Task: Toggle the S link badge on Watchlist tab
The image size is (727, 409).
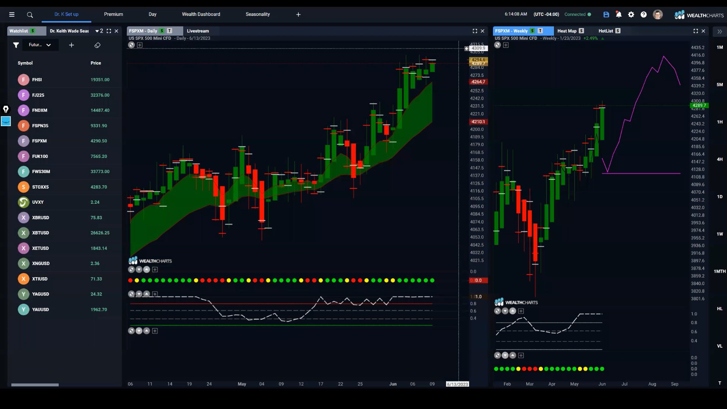Action: coord(33,31)
